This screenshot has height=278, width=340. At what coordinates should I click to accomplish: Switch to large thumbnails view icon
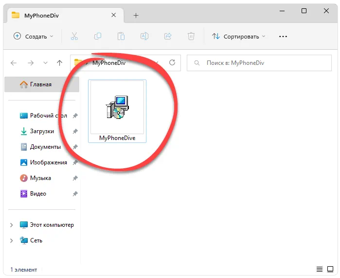tap(330, 269)
